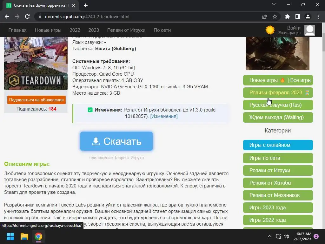This screenshot has height=244, width=325.
Task: Click the address bar URL
Action: click(x=87, y=17)
